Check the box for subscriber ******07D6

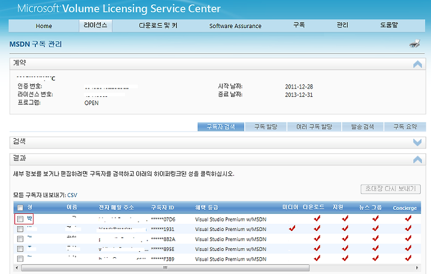[20, 219]
